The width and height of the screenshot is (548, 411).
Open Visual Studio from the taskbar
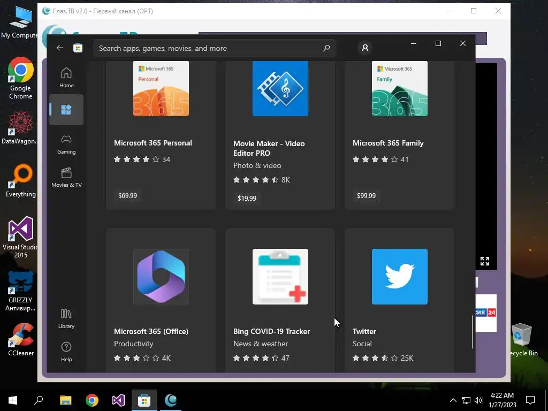(x=118, y=400)
